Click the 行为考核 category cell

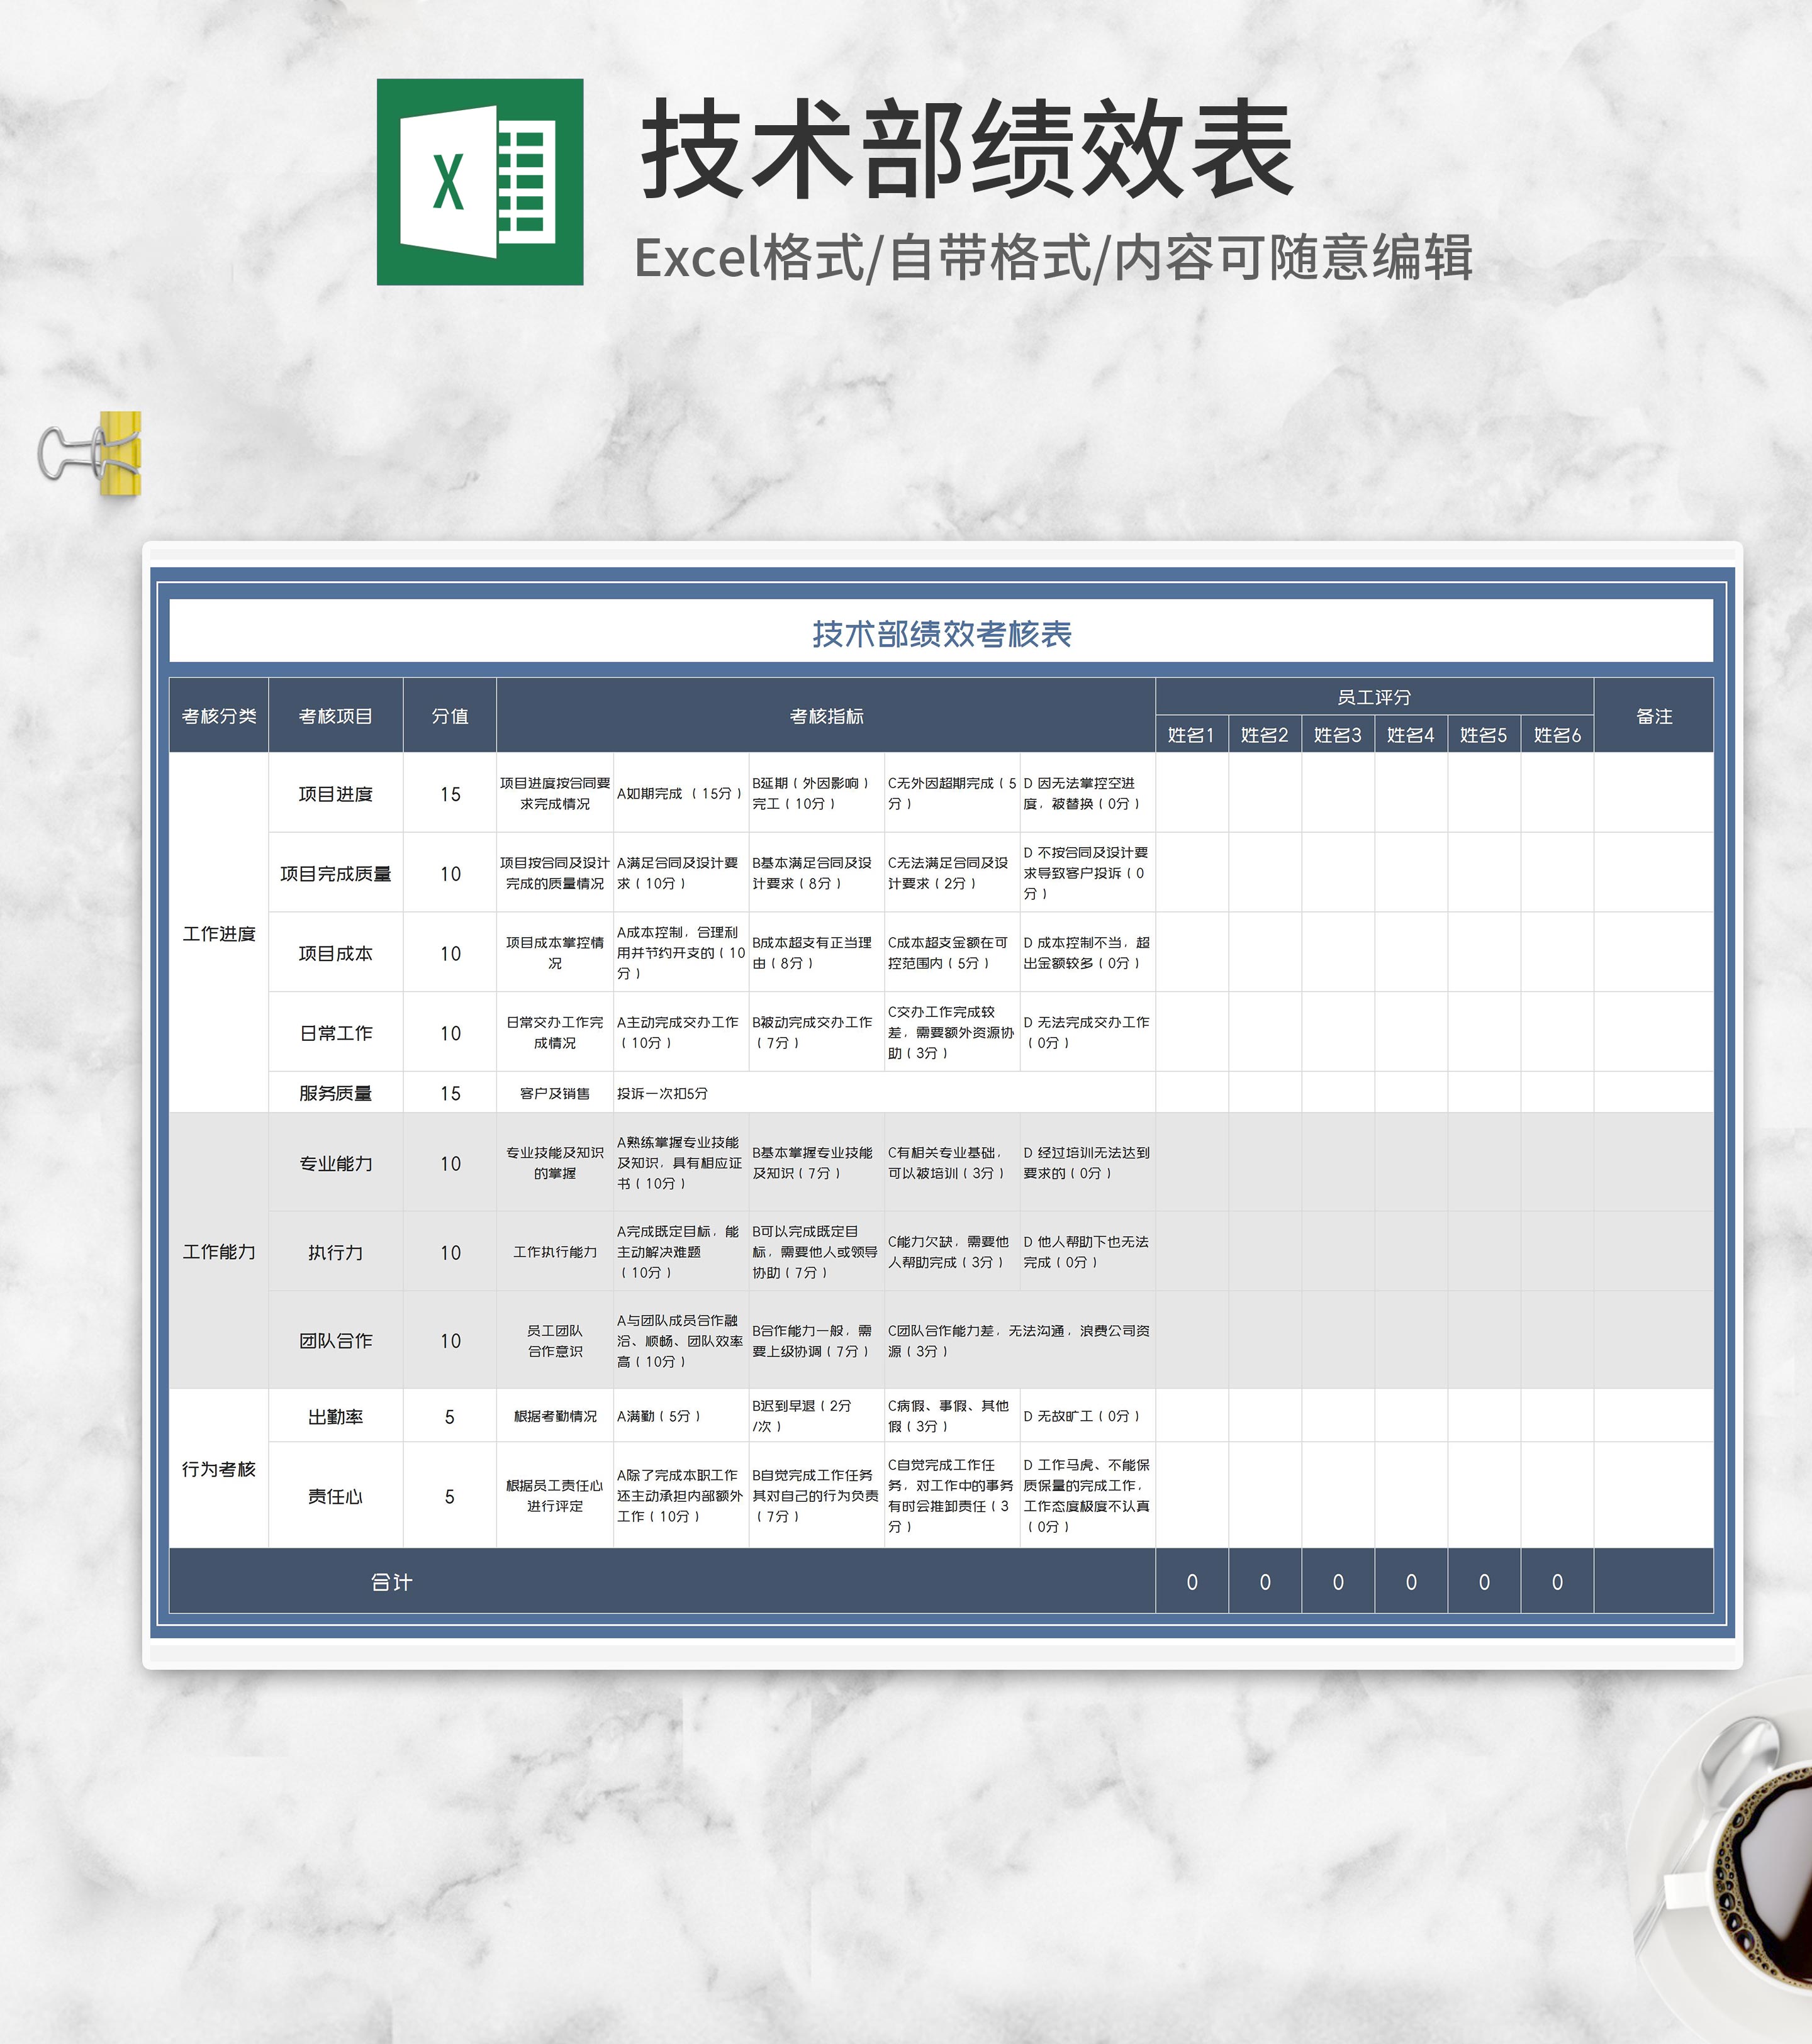219,1468
